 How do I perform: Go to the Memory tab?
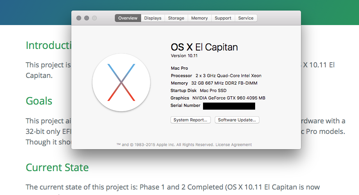tap(199, 18)
